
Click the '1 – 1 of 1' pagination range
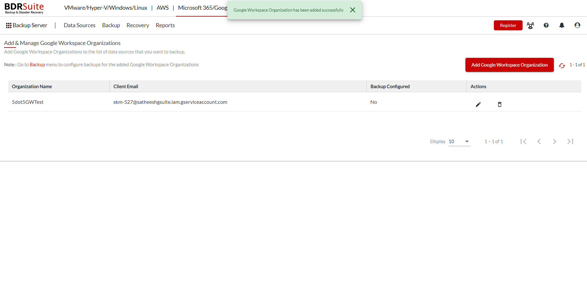pyautogui.click(x=494, y=142)
